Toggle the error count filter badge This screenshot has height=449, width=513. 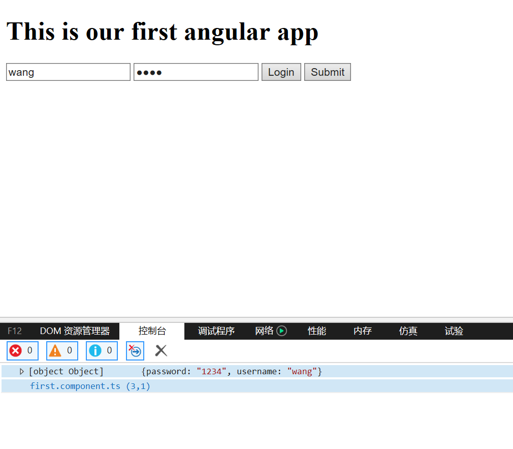pos(22,350)
